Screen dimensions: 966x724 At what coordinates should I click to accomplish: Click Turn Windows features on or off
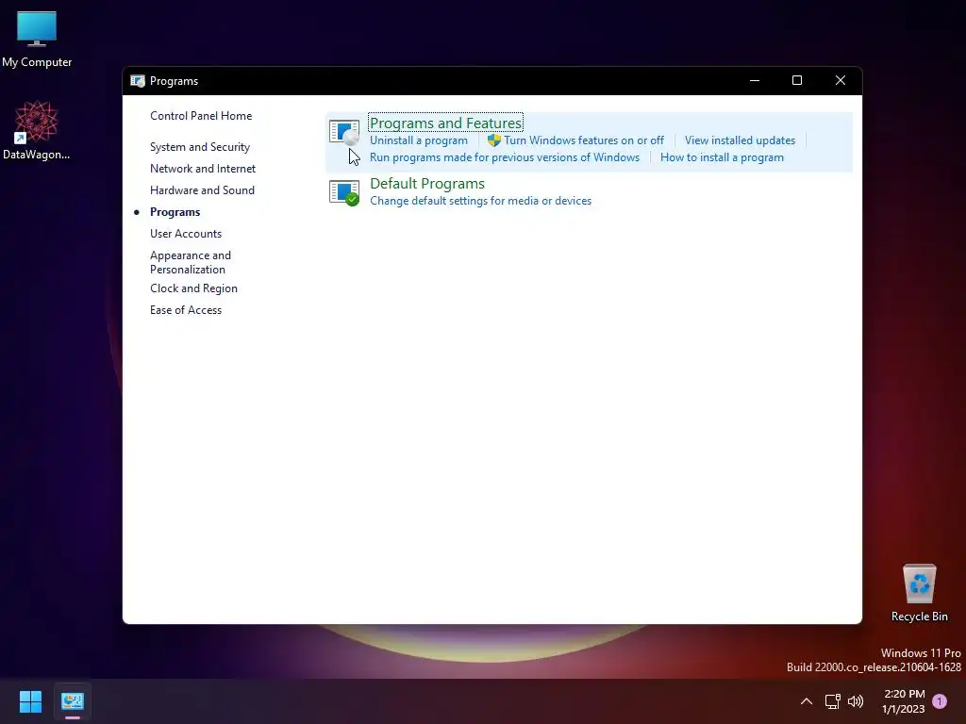coord(584,140)
